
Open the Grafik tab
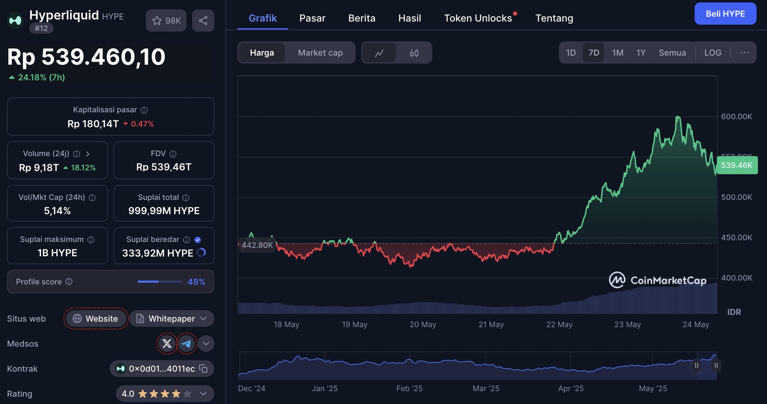pyautogui.click(x=263, y=18)
